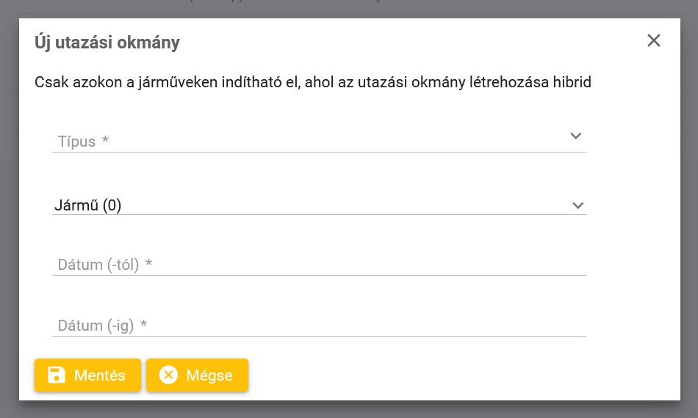This screenshot has width=698, height=418.
Task: Open the Jármű (0) vehicle selector
Action: tap(319, 205)
